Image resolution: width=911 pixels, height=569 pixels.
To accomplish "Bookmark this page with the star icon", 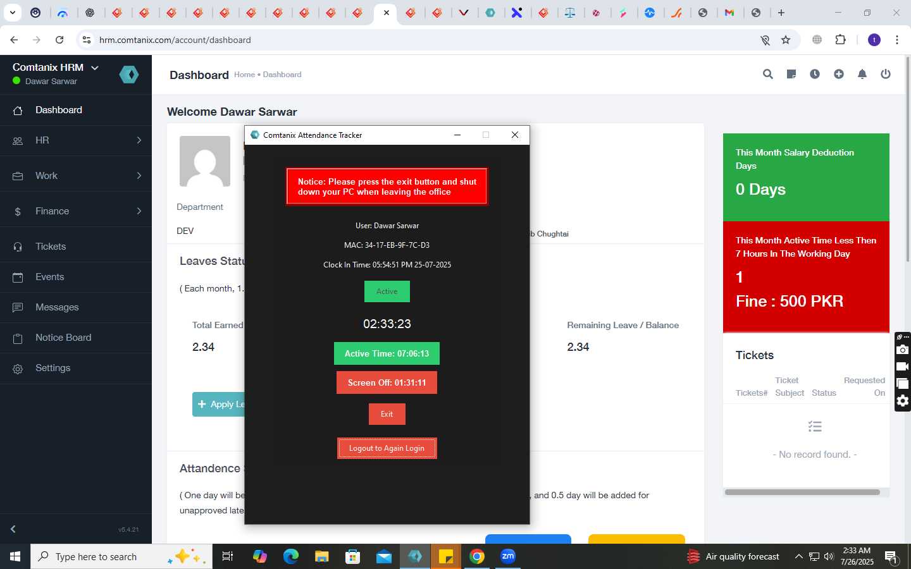I will [786, 40].
